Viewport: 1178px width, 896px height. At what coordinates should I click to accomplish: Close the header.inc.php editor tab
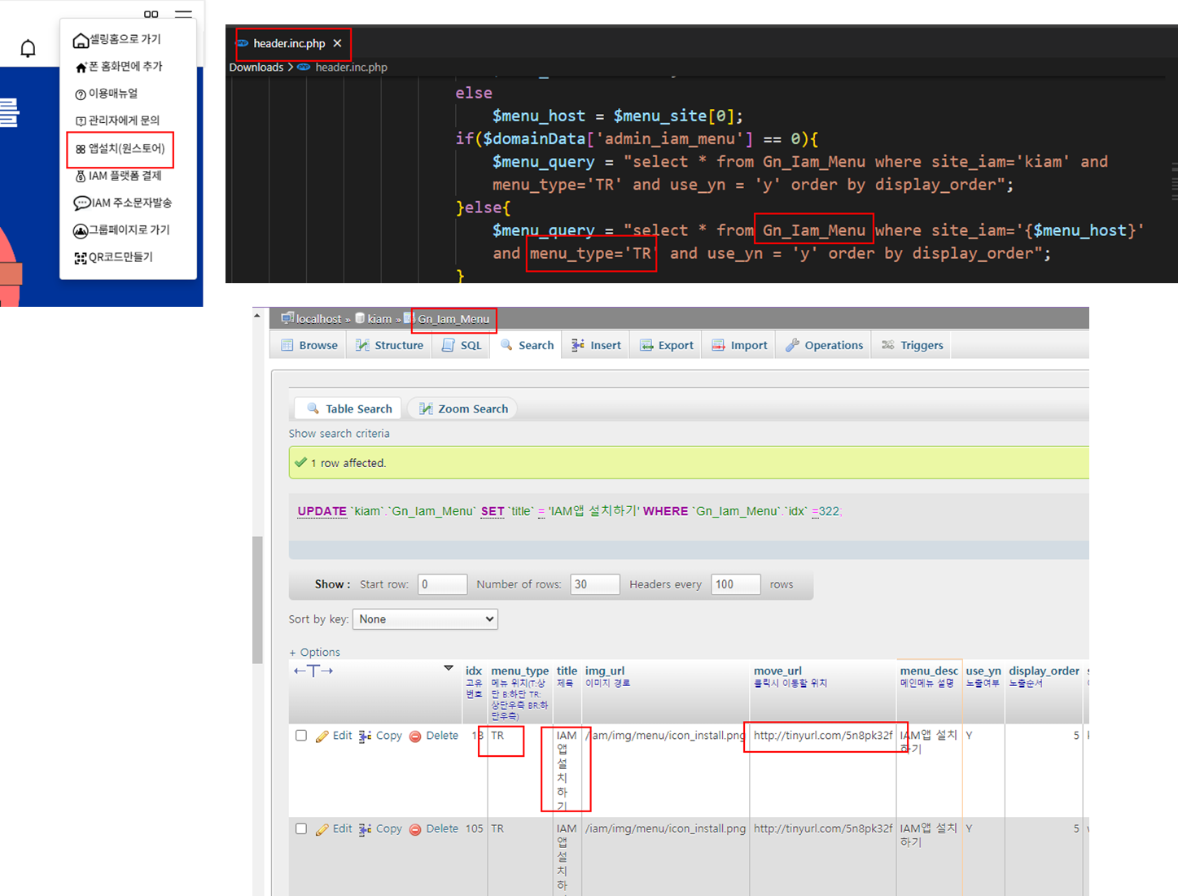coord(337,43)
